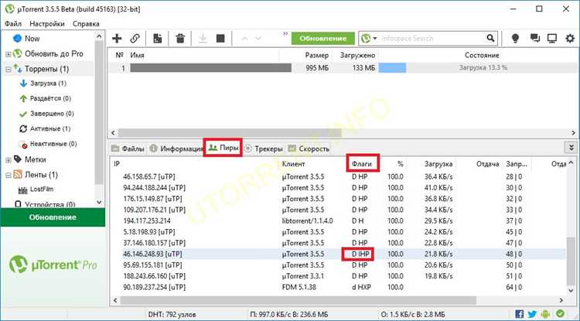Switch to the Трекеры tab
This screenshot has height=321, width=580.
[x=264, y=149]
